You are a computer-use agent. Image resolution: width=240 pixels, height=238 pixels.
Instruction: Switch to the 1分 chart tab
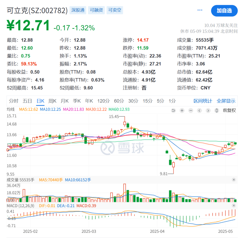click(x=172, y=101)
